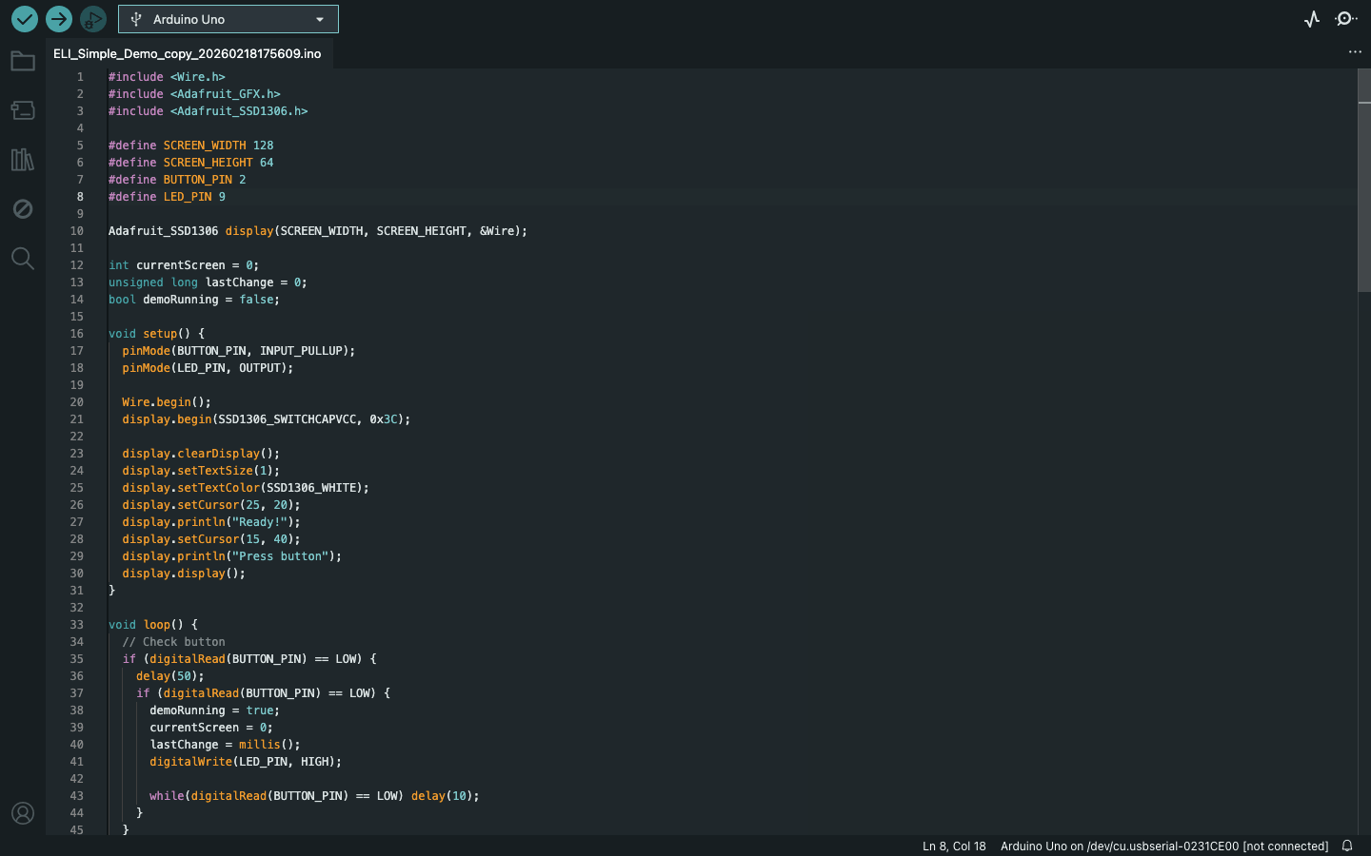
Task: Start debugging with the debug icon
Action: tap(92, 18)
